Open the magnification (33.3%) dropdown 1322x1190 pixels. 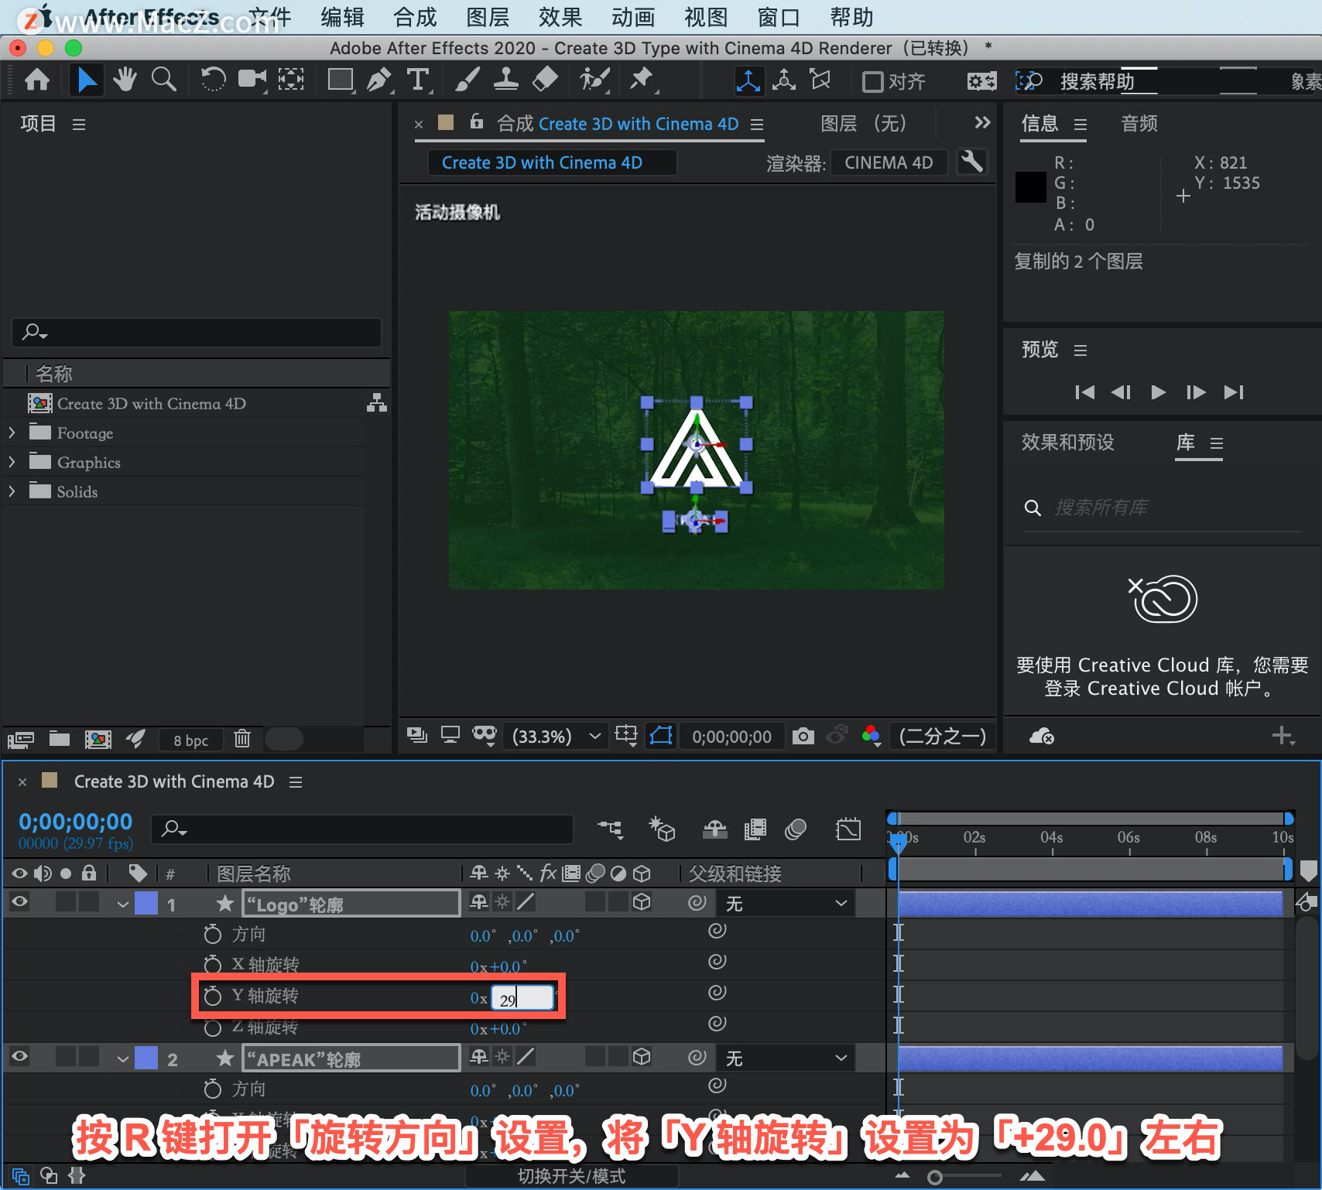(x=555, y=736)
